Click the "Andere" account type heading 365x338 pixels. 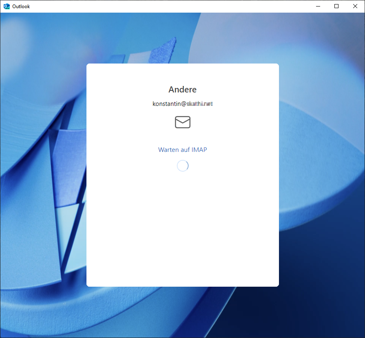pos(183,90)
